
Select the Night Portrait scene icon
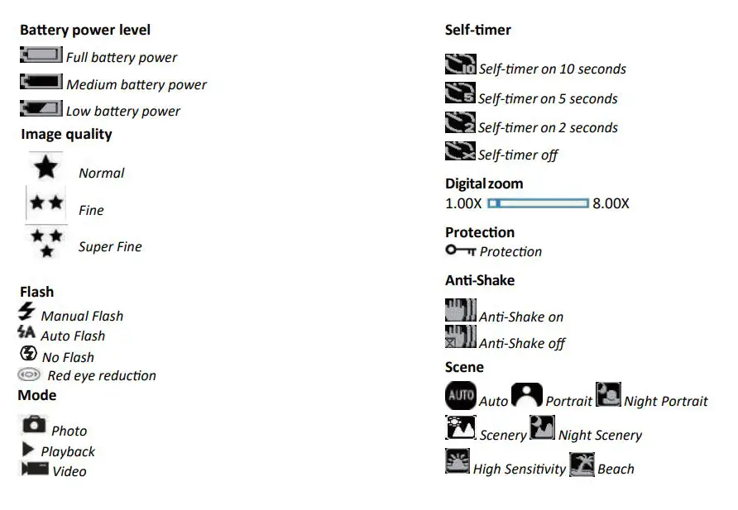point(608,395)
